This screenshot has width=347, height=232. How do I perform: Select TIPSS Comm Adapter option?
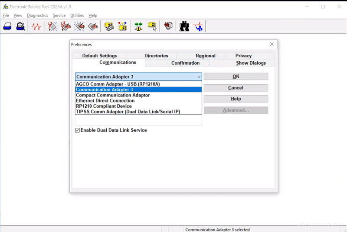(x=128, y=112)
